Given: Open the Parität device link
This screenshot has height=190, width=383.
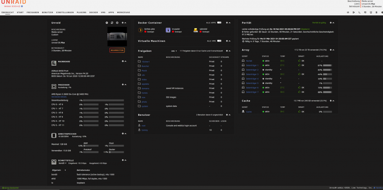Looking at the screenshot, I should (x=249, y=61).
